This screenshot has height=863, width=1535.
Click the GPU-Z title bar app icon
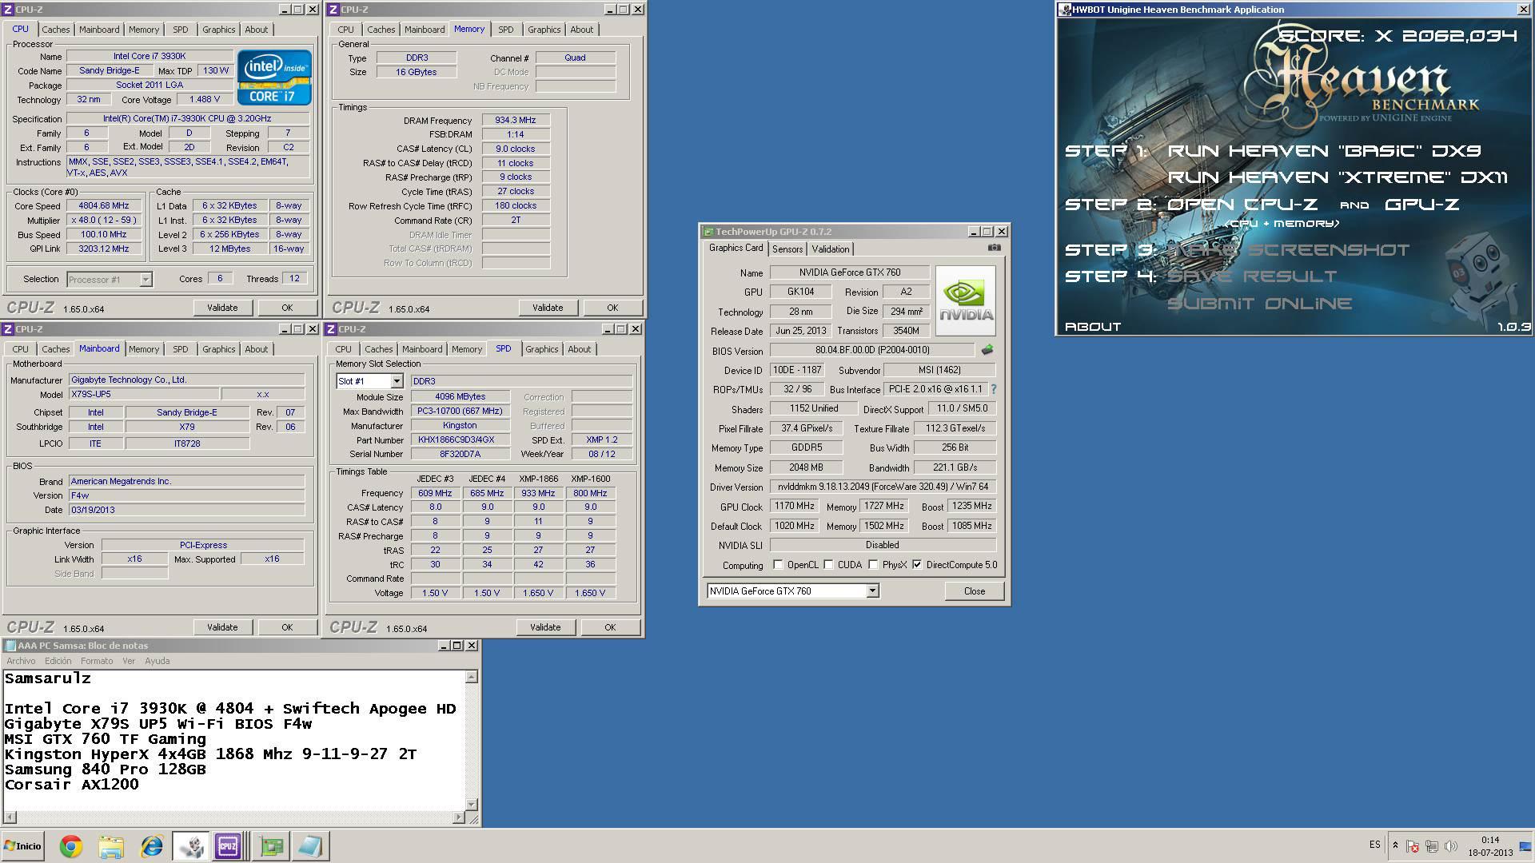[x=708, y=232]
